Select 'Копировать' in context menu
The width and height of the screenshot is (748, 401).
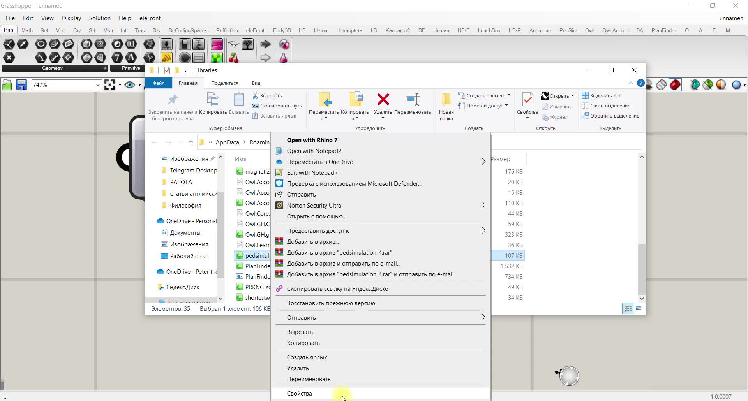[x=381, y=343]
